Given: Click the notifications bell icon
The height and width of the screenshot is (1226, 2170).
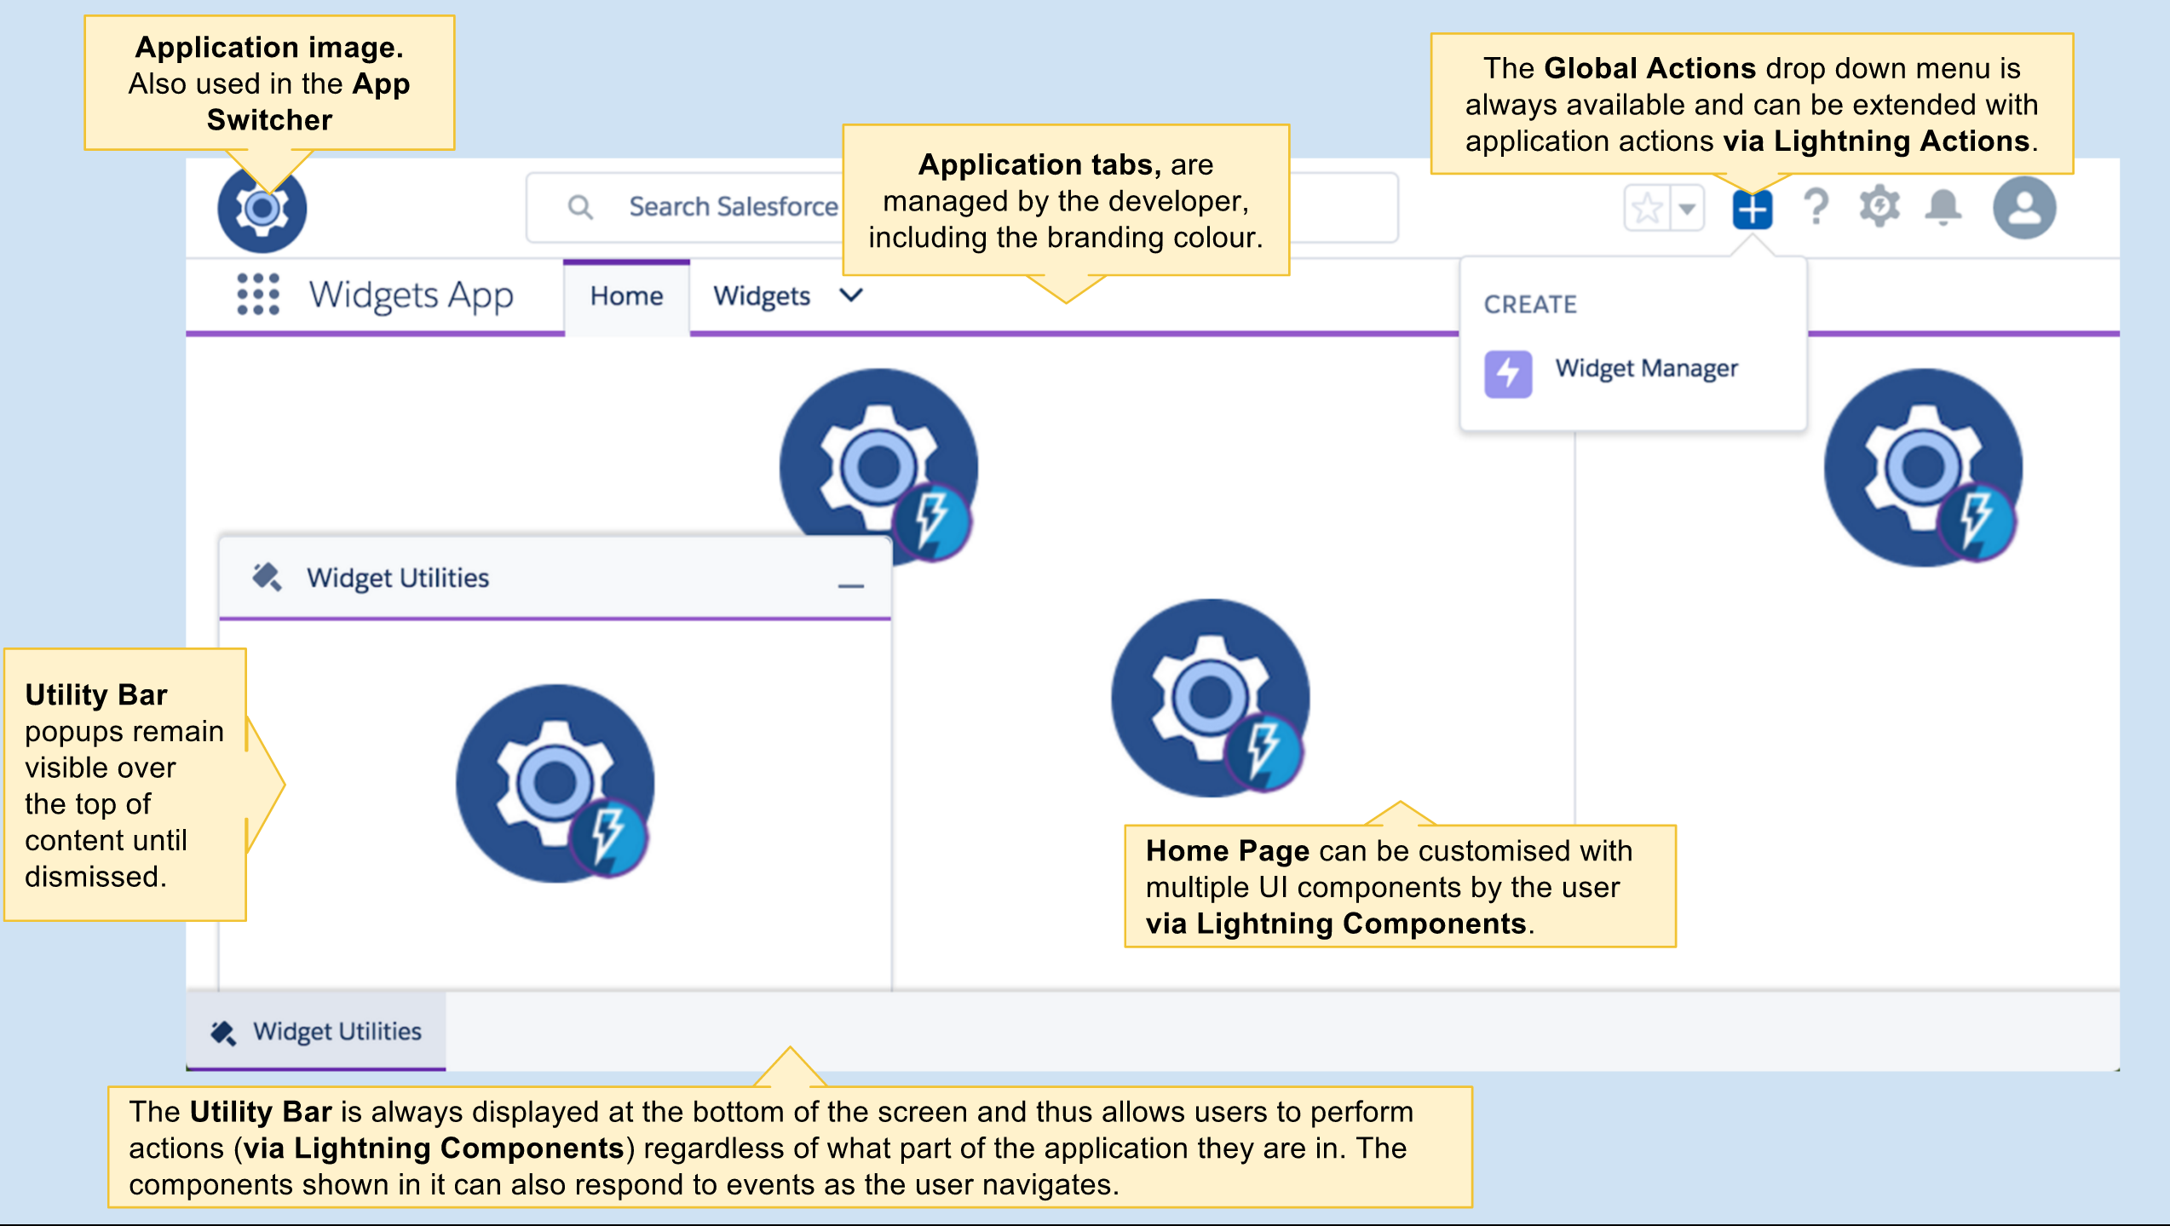Looking at the screenshot, I should pyautogui.click(x=1943, y=208).
